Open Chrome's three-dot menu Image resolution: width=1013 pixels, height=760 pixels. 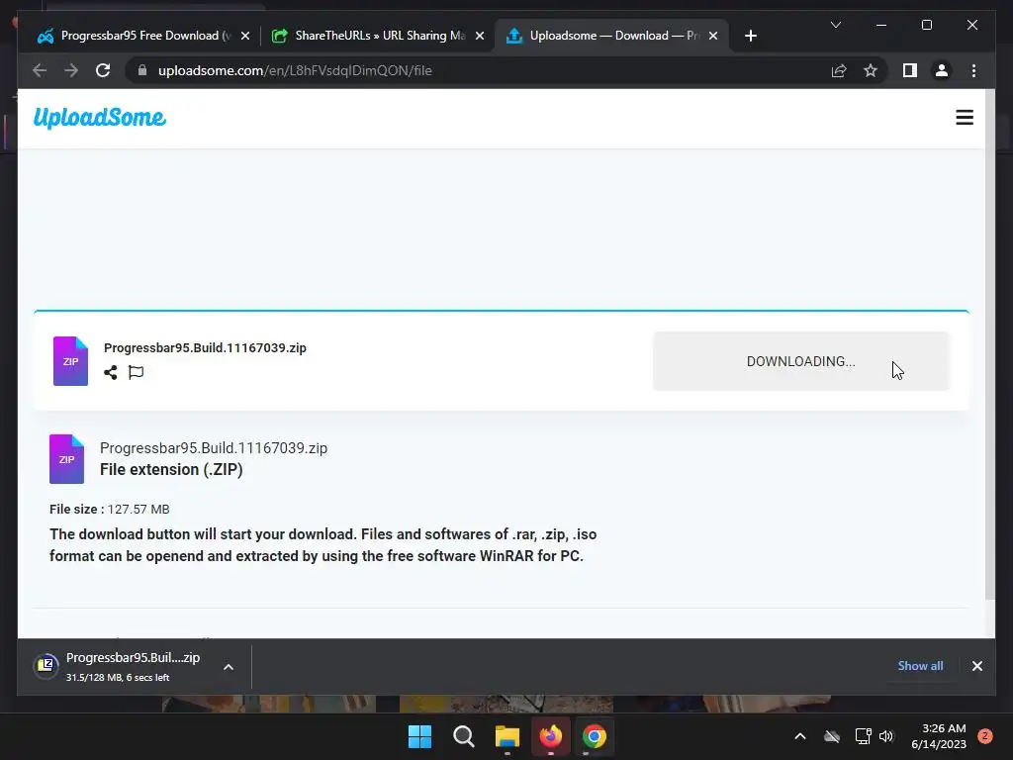pos(973,70)
